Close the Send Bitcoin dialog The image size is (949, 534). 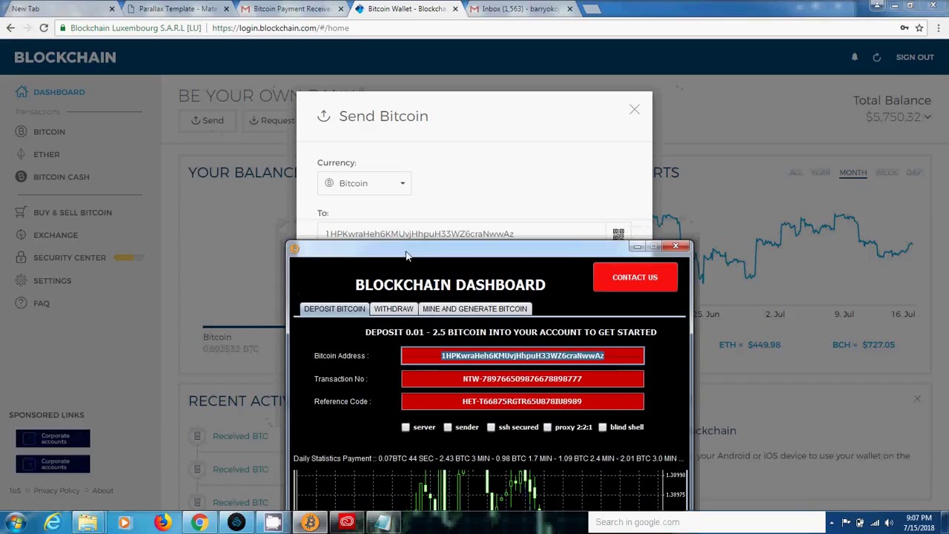635,110
